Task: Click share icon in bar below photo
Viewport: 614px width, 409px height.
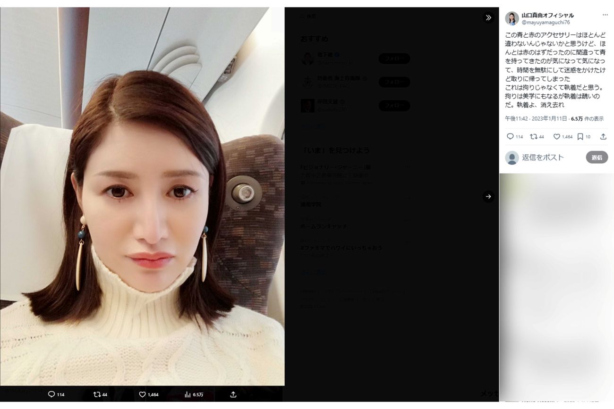Action: pos(233,394)
